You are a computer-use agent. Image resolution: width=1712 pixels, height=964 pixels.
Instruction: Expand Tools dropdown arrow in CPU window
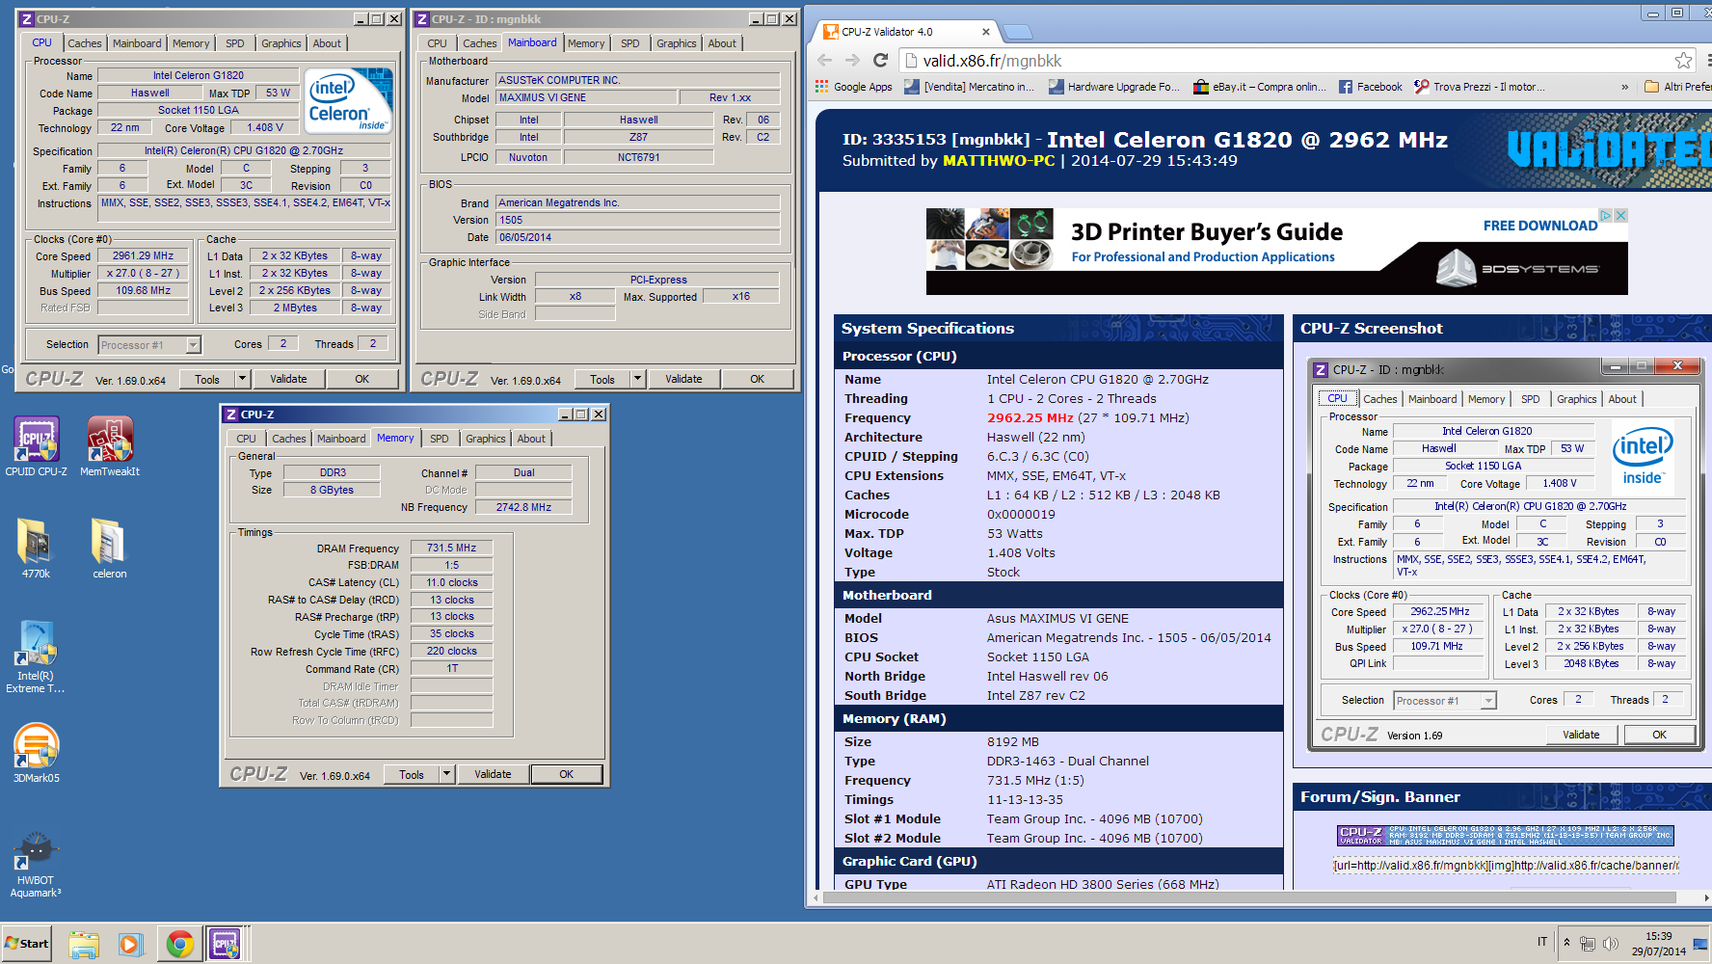pyautogui.click(x=243, y=379)
